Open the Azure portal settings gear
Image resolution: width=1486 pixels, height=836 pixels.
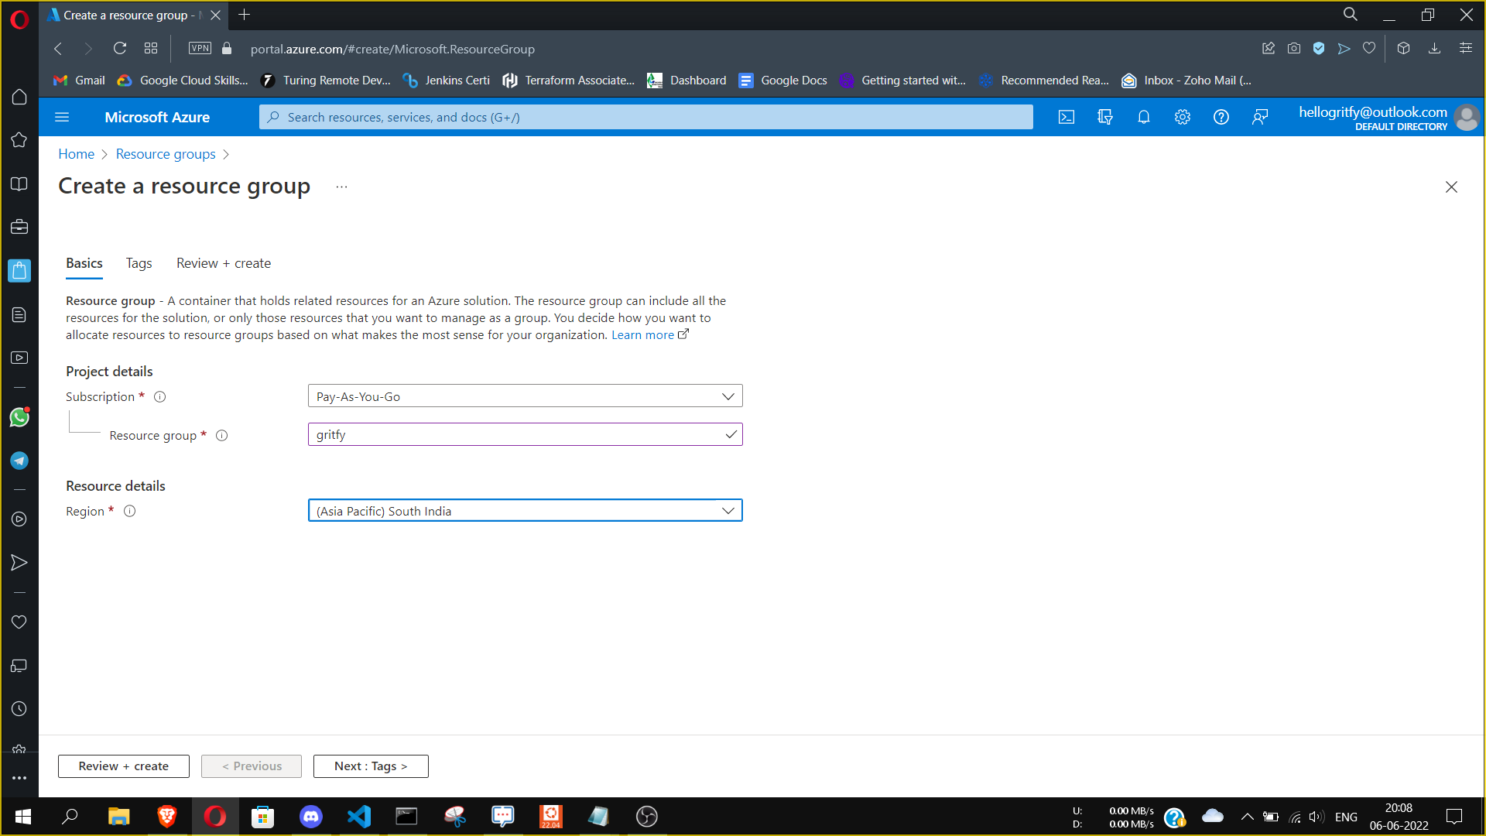1182,117
